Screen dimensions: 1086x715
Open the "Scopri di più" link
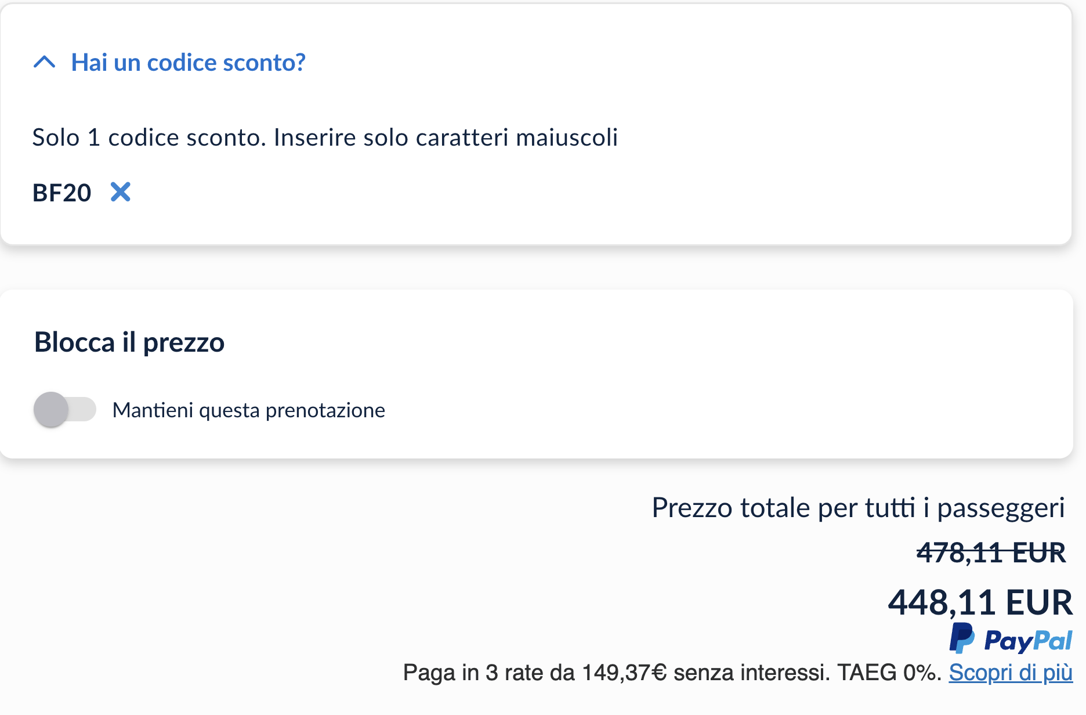point(1010,673)
